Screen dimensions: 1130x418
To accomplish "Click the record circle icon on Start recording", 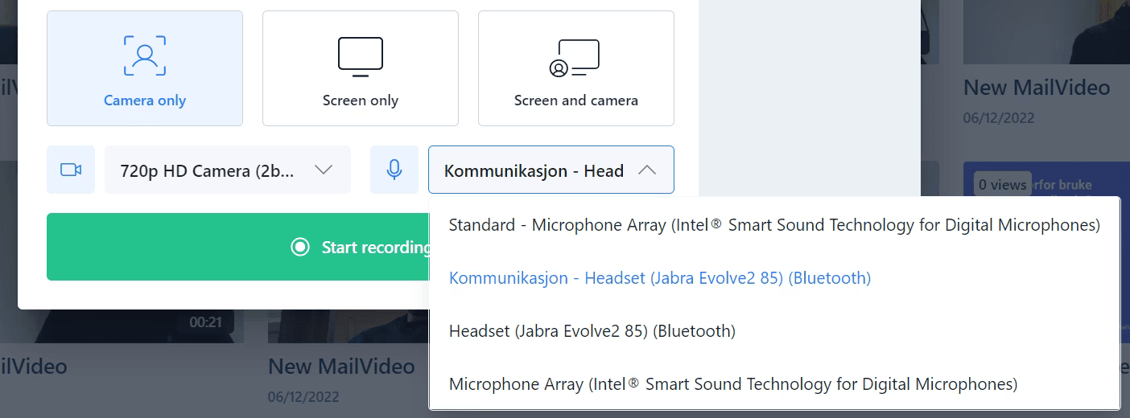I will coord(300,247).
